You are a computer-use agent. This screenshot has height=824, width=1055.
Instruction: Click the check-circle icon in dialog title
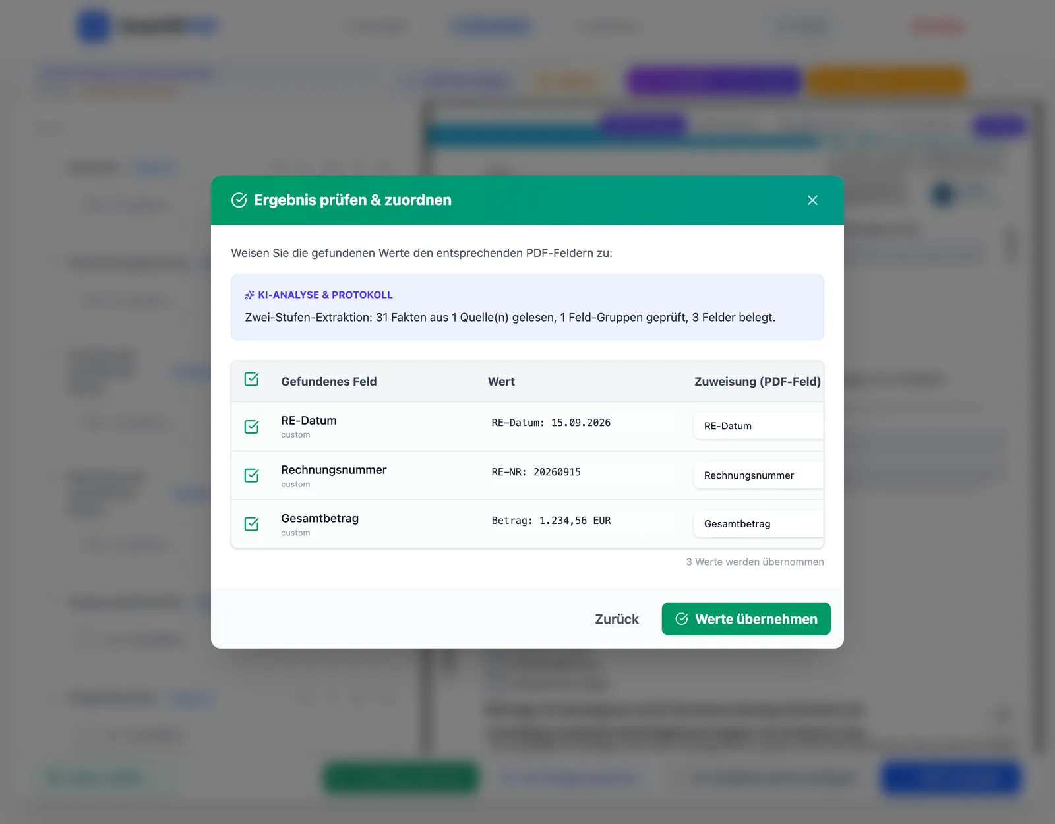[x=239, y=200]
